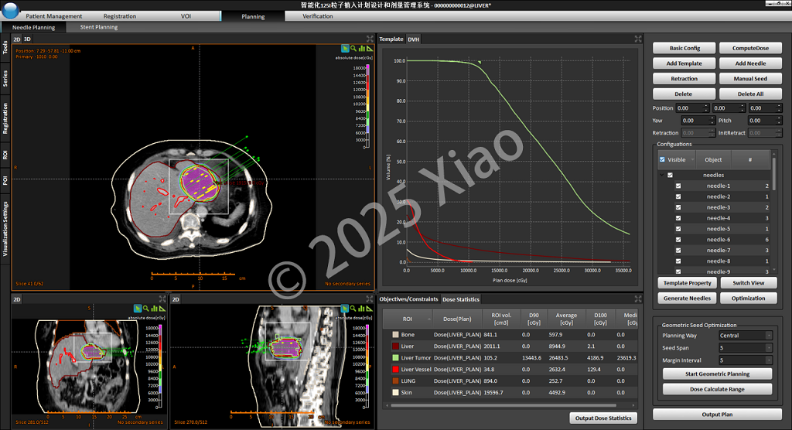Select the pointer tool in sagittal view
The width and height of the screenshot is (792, 430).
(344, 309)
